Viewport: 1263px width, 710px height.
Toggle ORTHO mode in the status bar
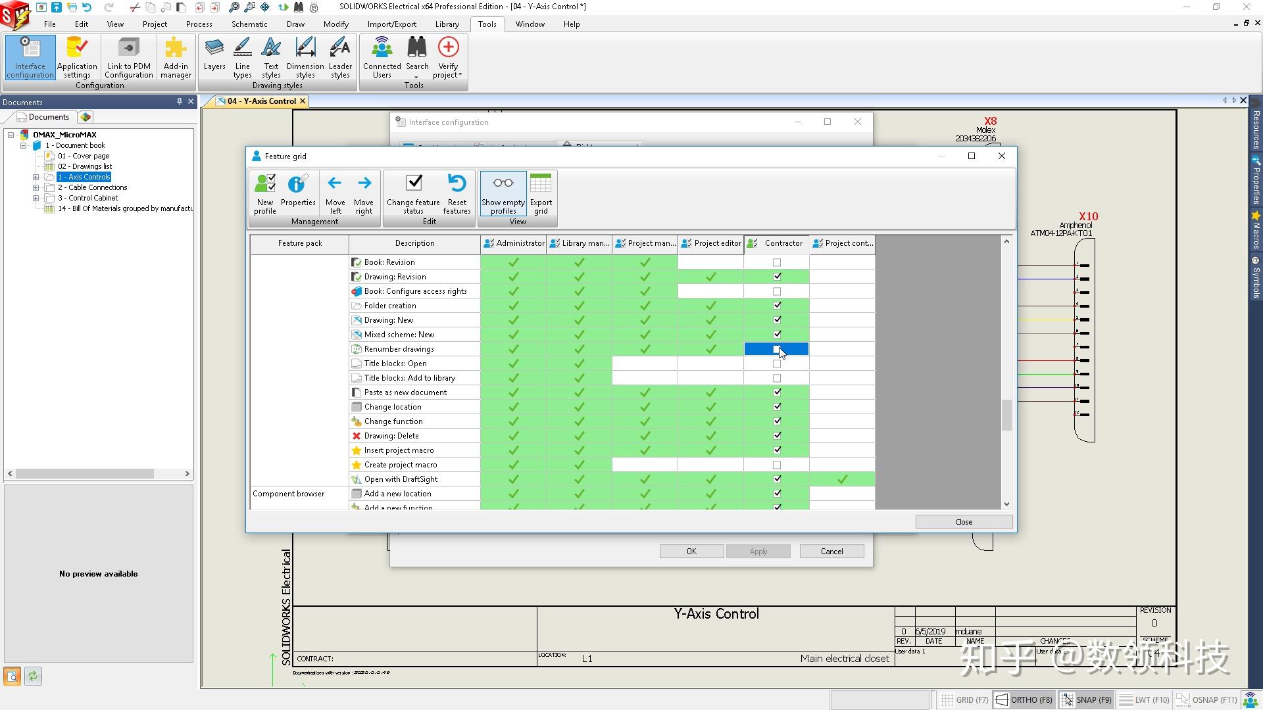pyautogui.click(x=1024, y=699)
